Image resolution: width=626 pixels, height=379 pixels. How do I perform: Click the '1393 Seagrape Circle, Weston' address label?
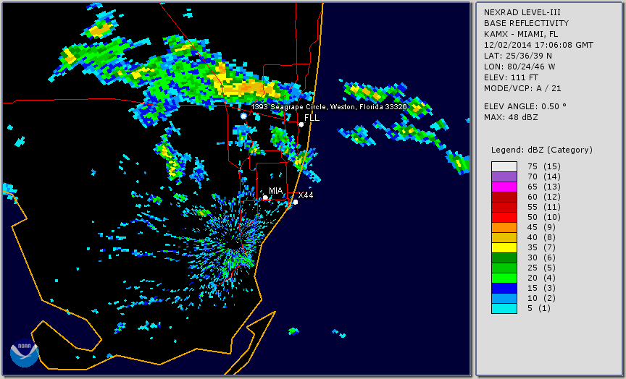click(x=329, y=107)
